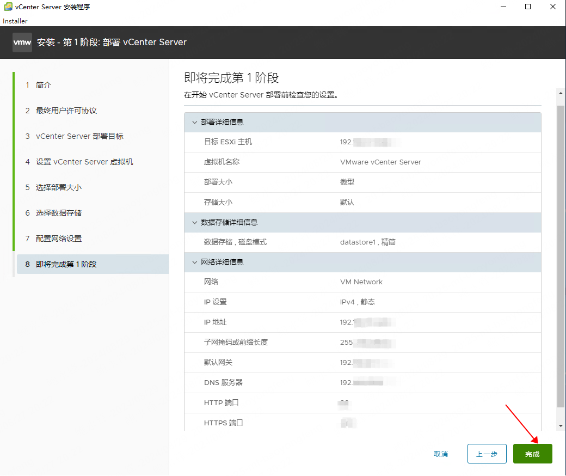The width and height of the screenshot is (566, 476).
Task: Click the scrollbar down arrow
Action: point(561,426)
